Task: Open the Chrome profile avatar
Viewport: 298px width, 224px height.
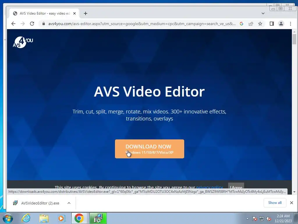Action: [281, 24]
